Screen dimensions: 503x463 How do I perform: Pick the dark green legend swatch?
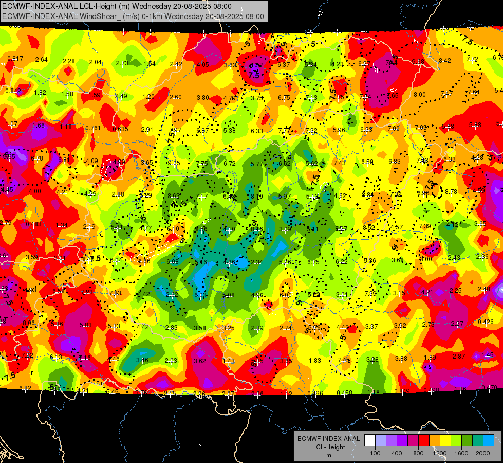[x=467, y=440]
